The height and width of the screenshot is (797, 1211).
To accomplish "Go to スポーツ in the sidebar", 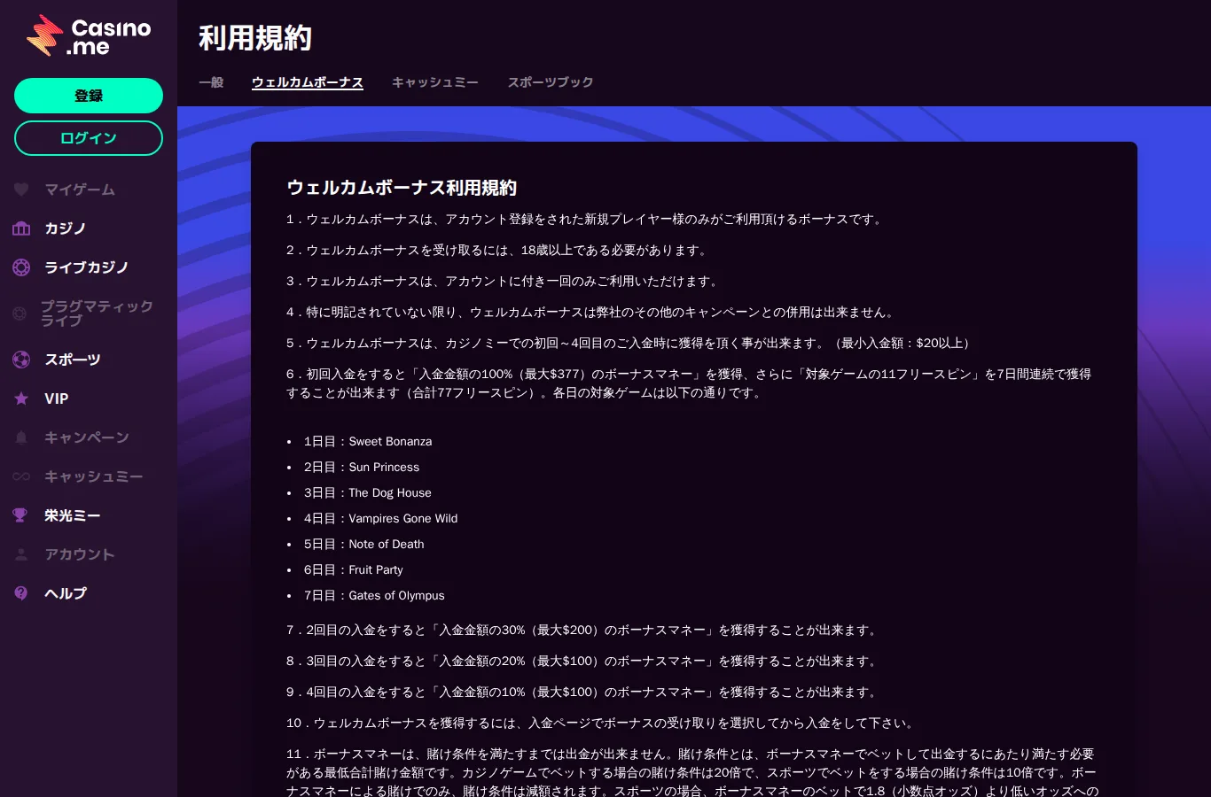I will click(73, 360).
